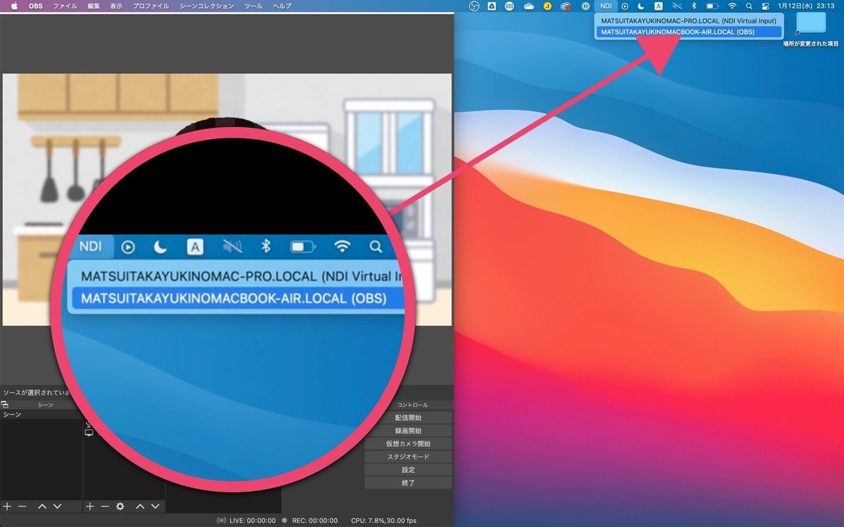Move the source down with the sources panel arrow

(x=155, y=506)
